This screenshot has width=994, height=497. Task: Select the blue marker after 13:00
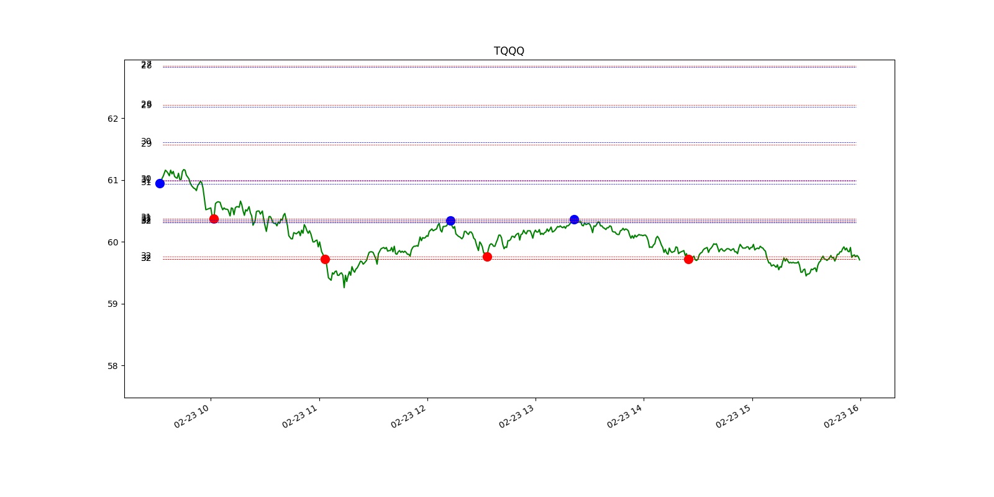pos(574,219)
